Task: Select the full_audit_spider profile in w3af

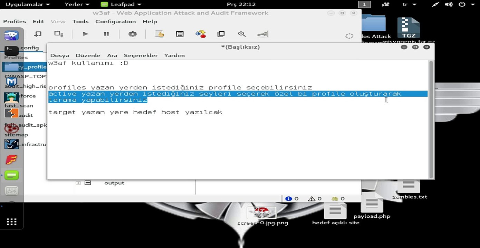Action: coord(25,125)
